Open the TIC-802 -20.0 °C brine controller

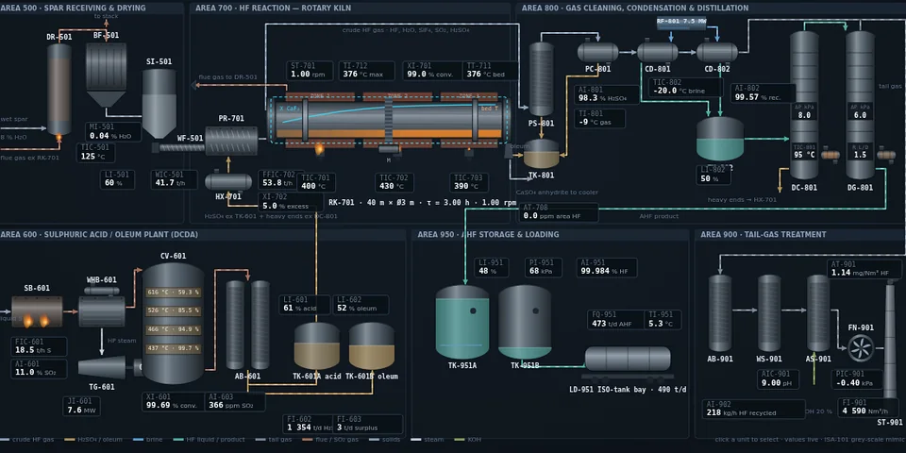tap(686, 87)
